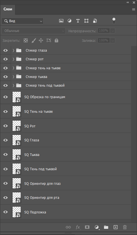Click the create new group folder icon
Image resolution: width=137 pixels, height=235 pixels.
coord(106,227)
